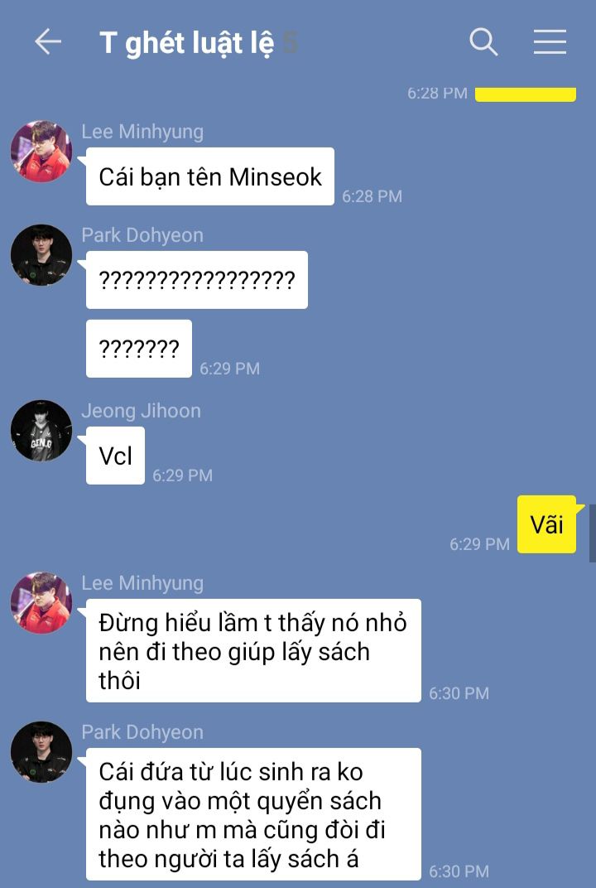Select the chat title 'T ghét luật lệ'
Image resolution: width=596 pixels, height=888 pixels.
(187, 44)
